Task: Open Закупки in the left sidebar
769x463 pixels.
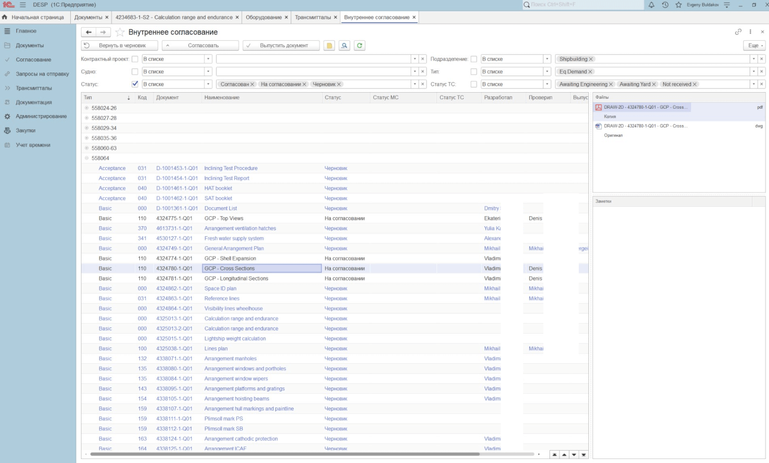Action: (x=25, y=131)
